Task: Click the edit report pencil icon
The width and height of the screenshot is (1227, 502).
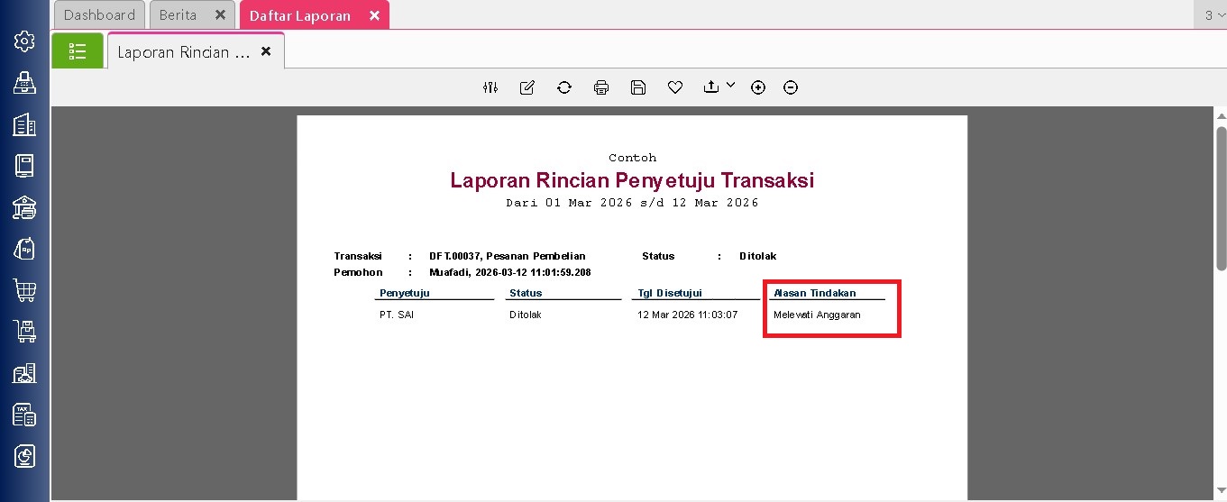Action: [x=527, y=87]
